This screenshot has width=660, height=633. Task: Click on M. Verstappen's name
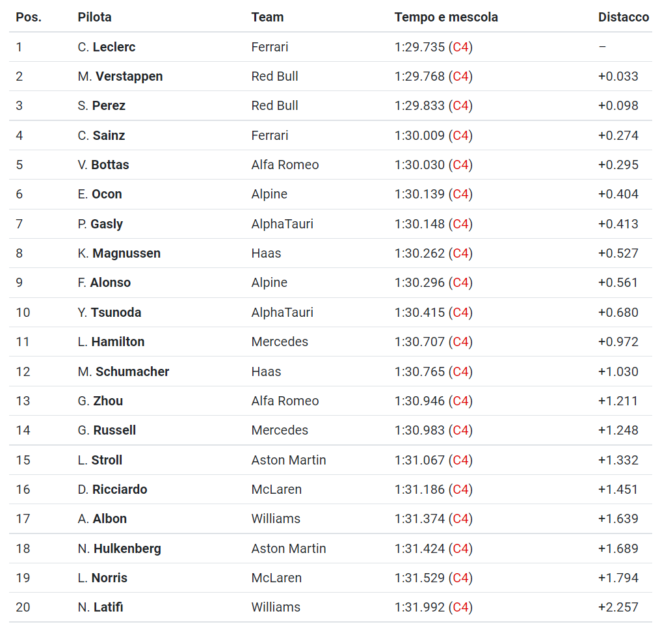click(x=120, y=76)
